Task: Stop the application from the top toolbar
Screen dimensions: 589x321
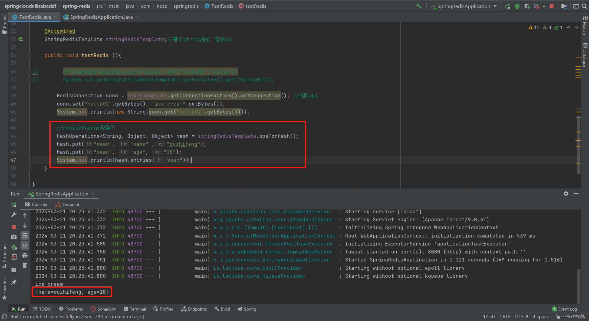Action: click(552, 6)
